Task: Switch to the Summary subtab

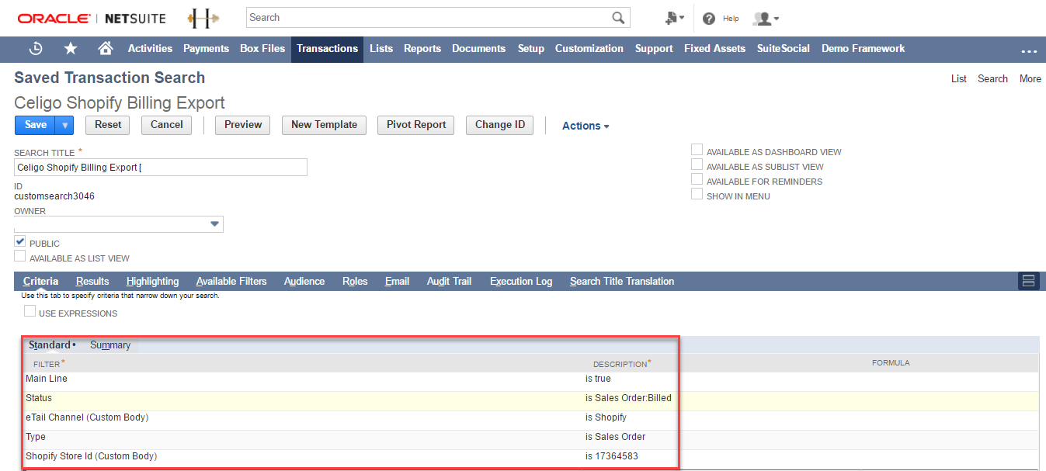Action: click(x=110, y=345)
